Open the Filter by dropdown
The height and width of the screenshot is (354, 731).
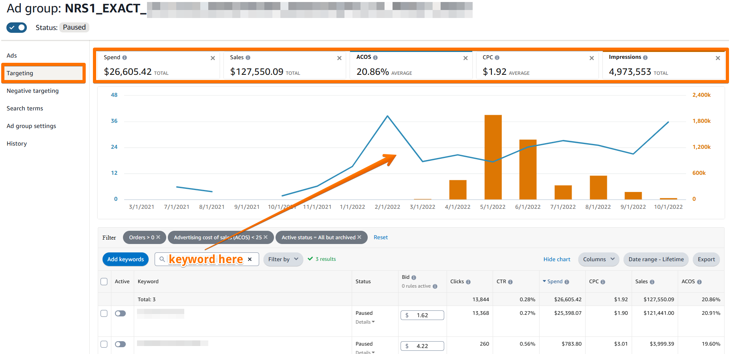[283, 259]
